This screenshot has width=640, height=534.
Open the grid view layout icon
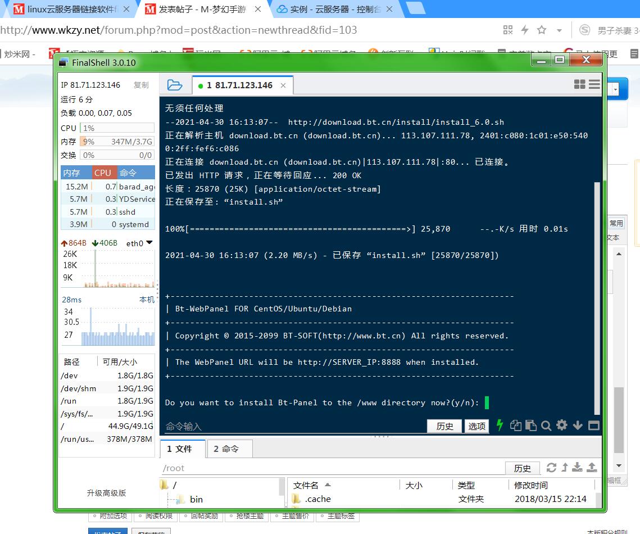tap(579, 84)
